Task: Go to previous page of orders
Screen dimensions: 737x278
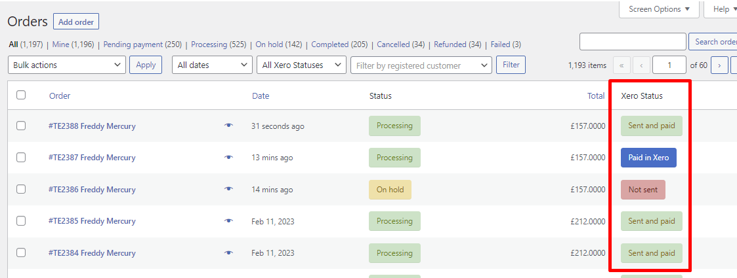Action: [x=641, y=65]
